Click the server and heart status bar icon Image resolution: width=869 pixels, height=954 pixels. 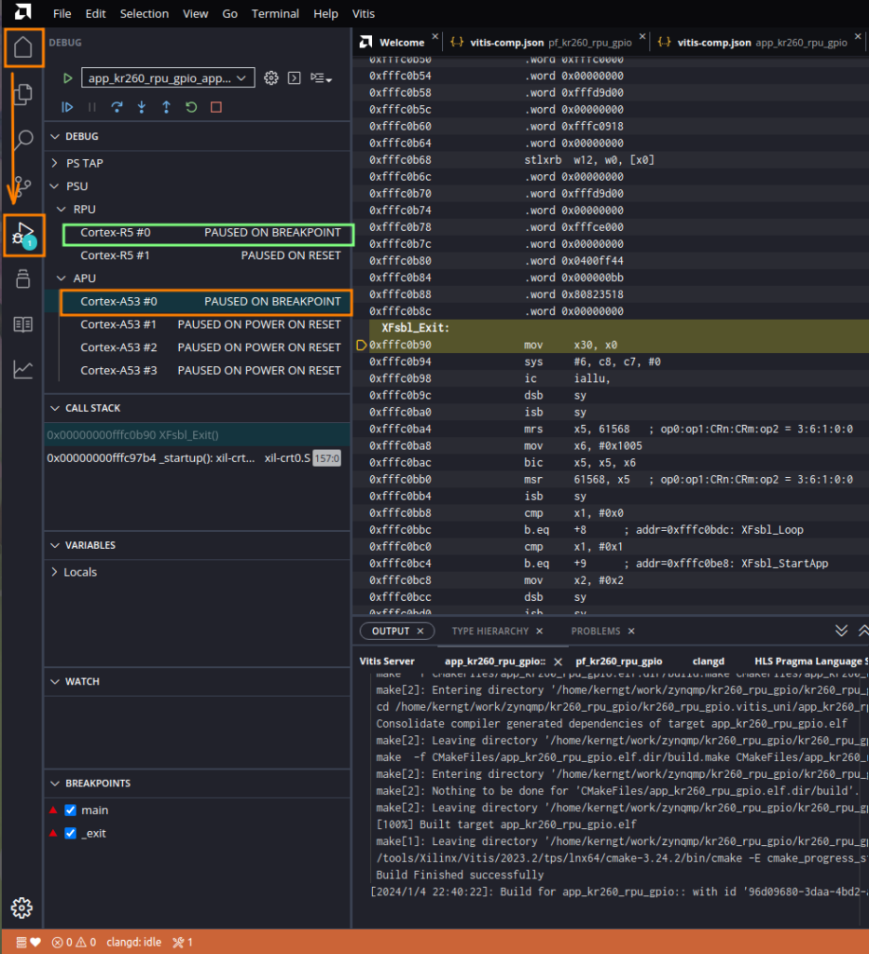pos(28,942)
